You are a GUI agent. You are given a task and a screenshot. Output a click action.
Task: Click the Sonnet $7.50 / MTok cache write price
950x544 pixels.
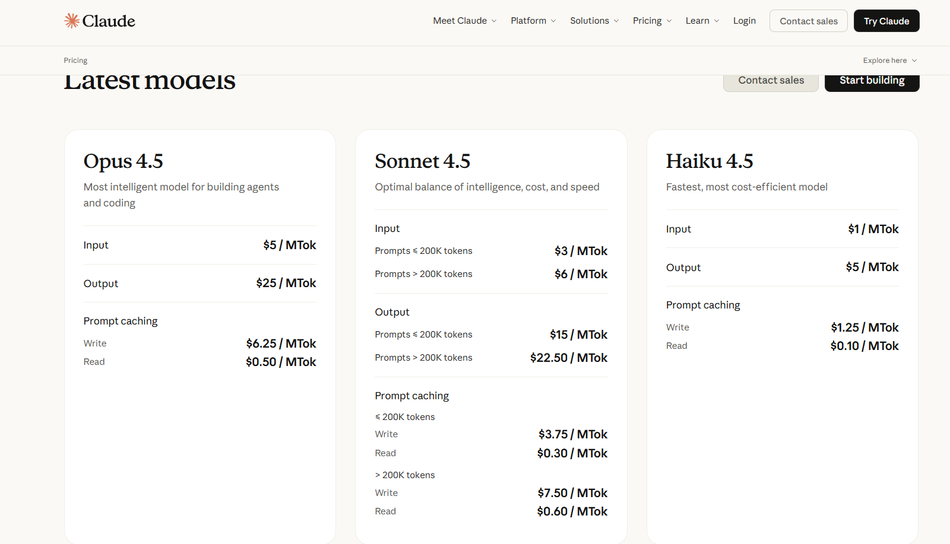[573, 493]
